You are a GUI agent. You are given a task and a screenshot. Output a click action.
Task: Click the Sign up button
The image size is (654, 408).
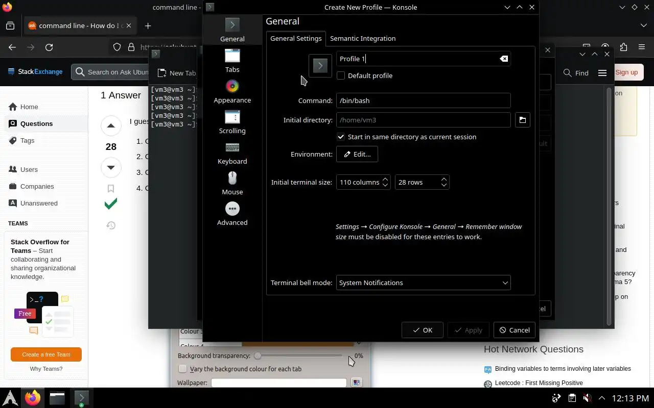626,72
